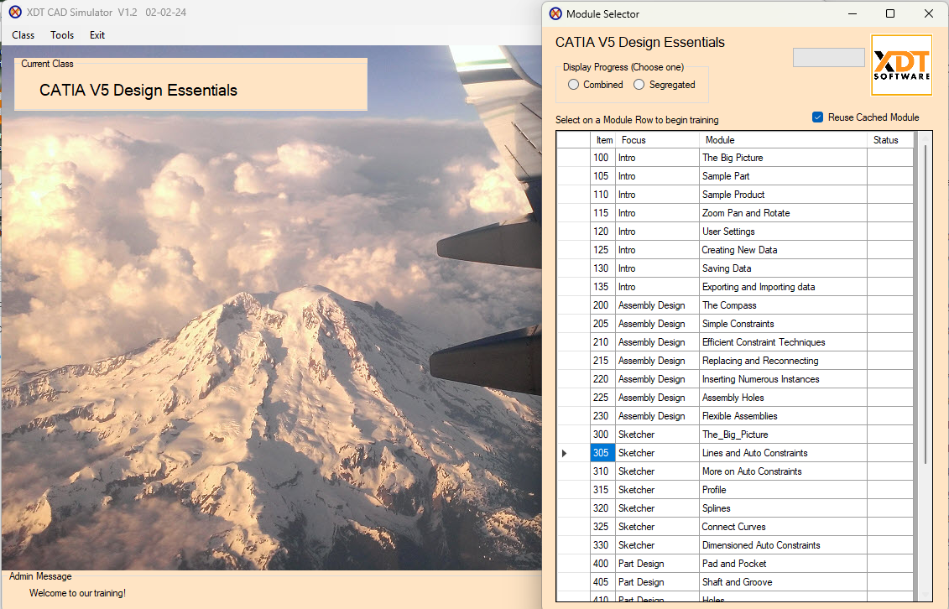Click the XDT CAD Simulator title icon

(x=15, y=12)
